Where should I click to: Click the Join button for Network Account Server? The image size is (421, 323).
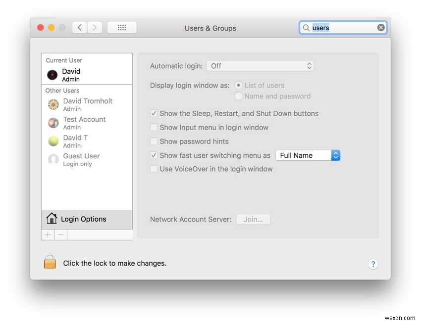(x=253, y=219)
